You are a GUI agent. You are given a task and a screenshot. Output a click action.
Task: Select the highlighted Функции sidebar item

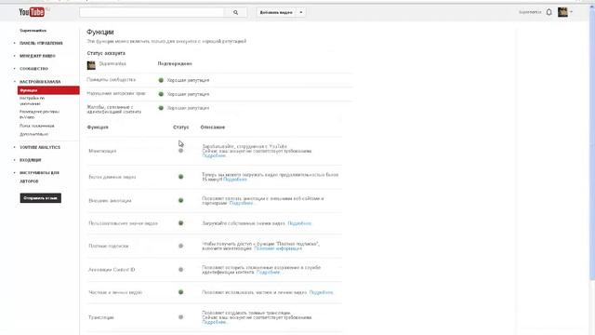click(48, 90)
